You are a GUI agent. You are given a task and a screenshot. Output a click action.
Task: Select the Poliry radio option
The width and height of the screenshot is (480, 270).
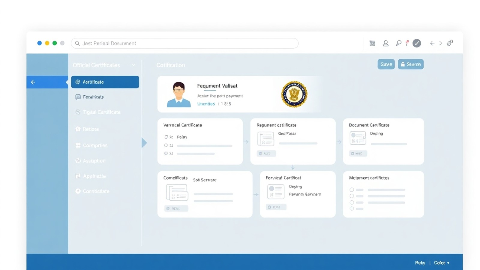click(x=166, y=137)
